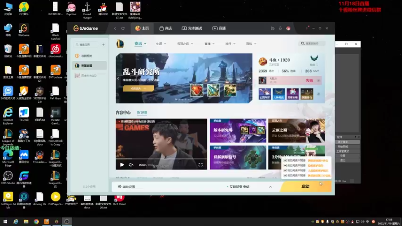Click the Chrome icon in the taskbar
Image resolution: width=402 pixels, height=226 pixels.
coord(36,222)
